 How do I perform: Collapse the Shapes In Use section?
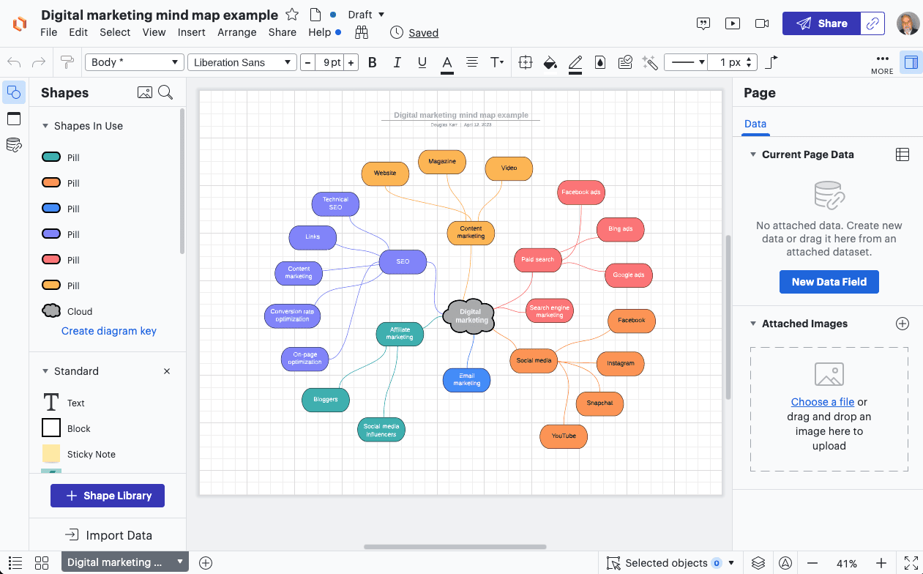click(45, 126)
